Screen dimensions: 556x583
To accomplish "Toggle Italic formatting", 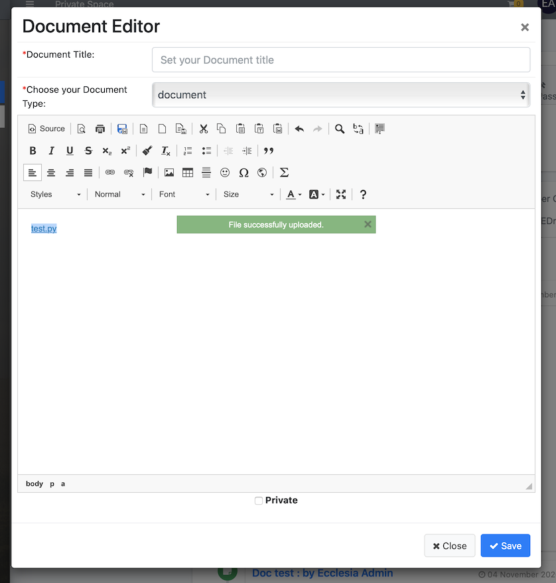I will 51,151.
